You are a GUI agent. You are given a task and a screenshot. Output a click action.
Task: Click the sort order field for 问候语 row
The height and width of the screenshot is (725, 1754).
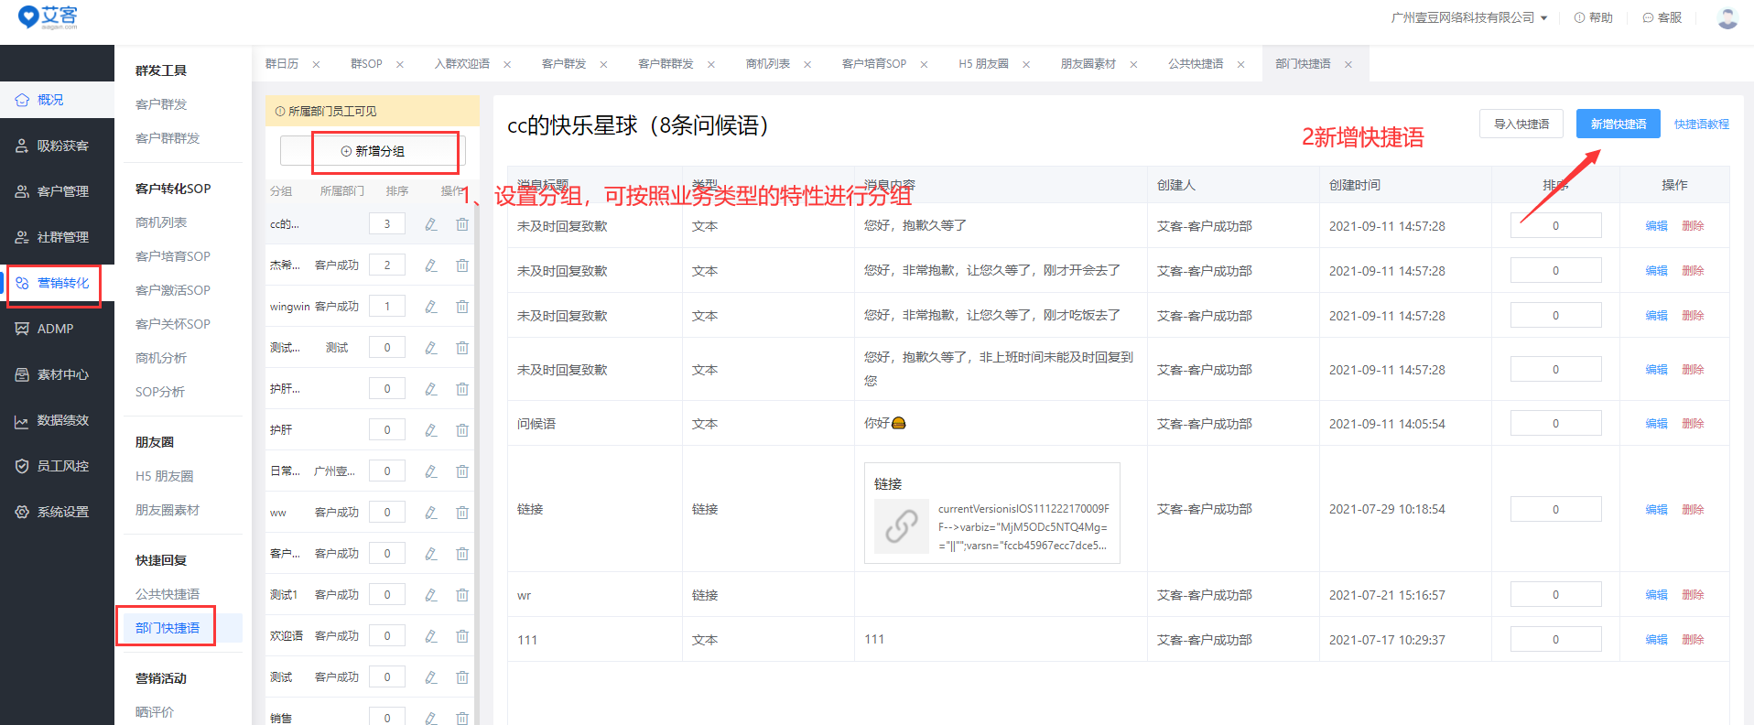click(x=1555, y=424)
